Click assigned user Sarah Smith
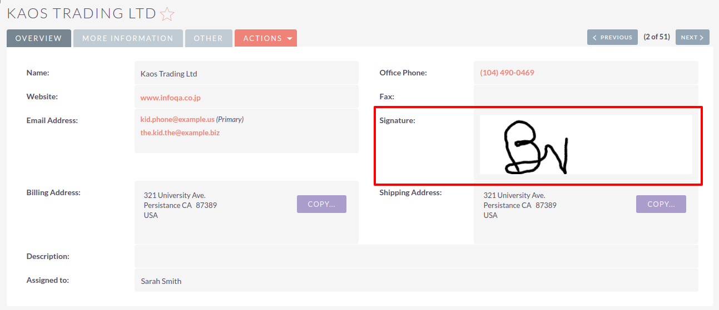719x310 pixels. pos(161,281)
